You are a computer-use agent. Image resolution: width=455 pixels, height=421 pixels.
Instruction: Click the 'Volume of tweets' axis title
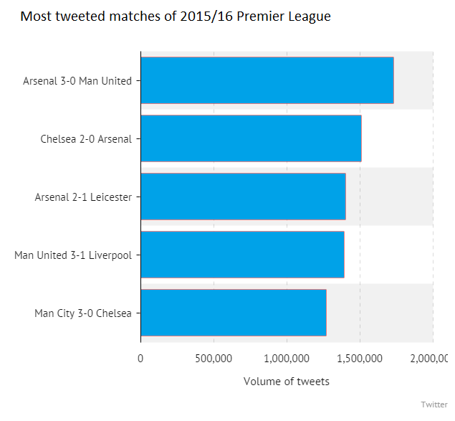coord(287,382)
